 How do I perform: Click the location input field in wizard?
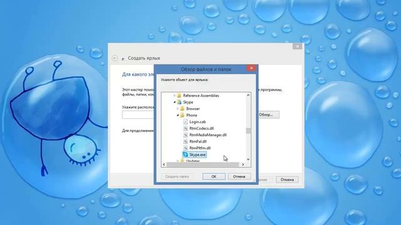(138, 115)
